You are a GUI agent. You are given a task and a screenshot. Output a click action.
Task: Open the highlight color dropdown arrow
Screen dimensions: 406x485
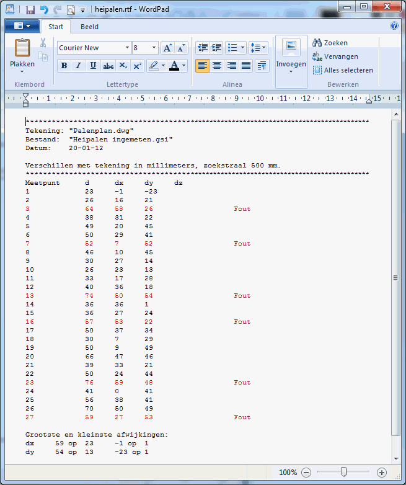tap(163, 66)
